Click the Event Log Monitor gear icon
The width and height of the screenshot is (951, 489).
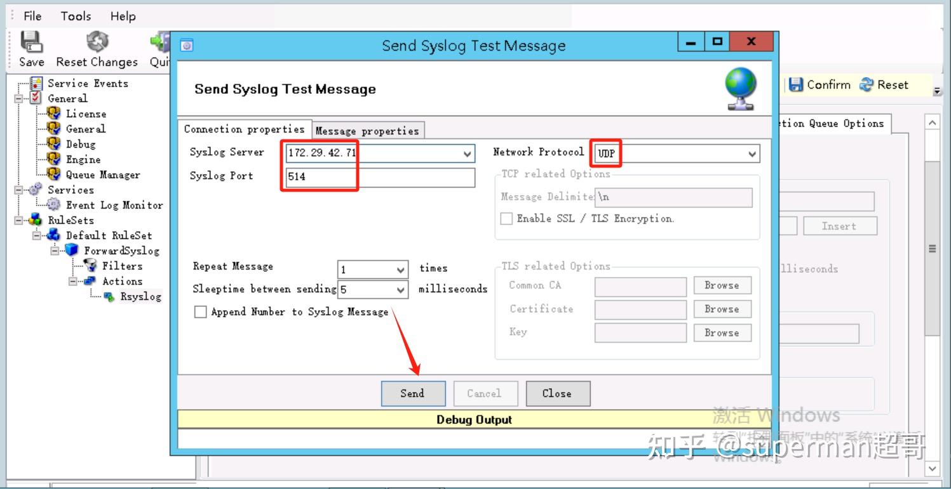(54, 205)
